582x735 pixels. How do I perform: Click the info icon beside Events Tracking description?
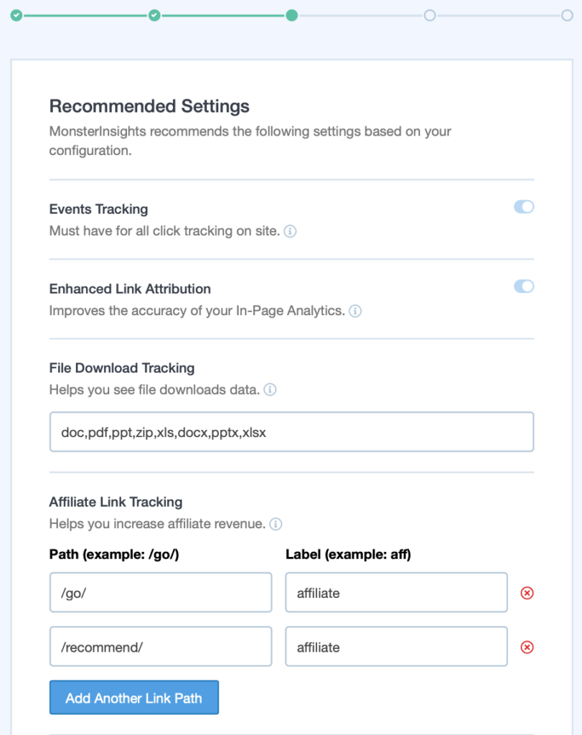(x=290, y=231)
